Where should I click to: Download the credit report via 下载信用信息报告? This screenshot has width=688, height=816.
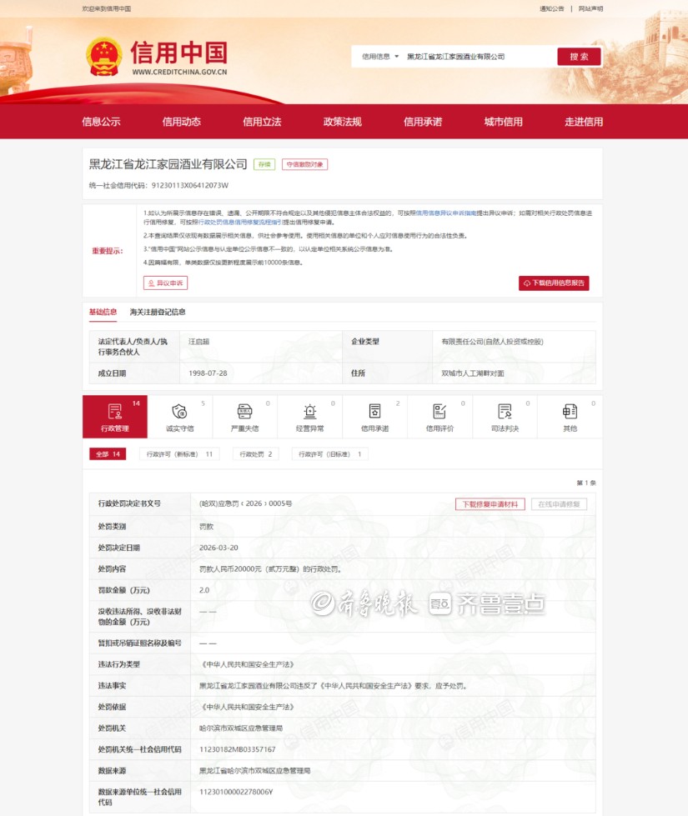point(554,283)
